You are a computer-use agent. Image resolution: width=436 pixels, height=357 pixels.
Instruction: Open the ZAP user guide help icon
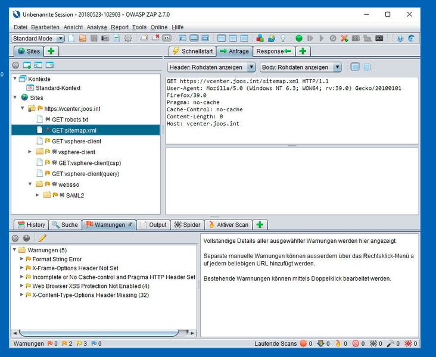[x=400, y=38]
